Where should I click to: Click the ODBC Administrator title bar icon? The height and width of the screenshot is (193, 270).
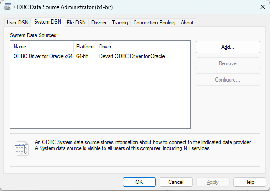[8, 7]
